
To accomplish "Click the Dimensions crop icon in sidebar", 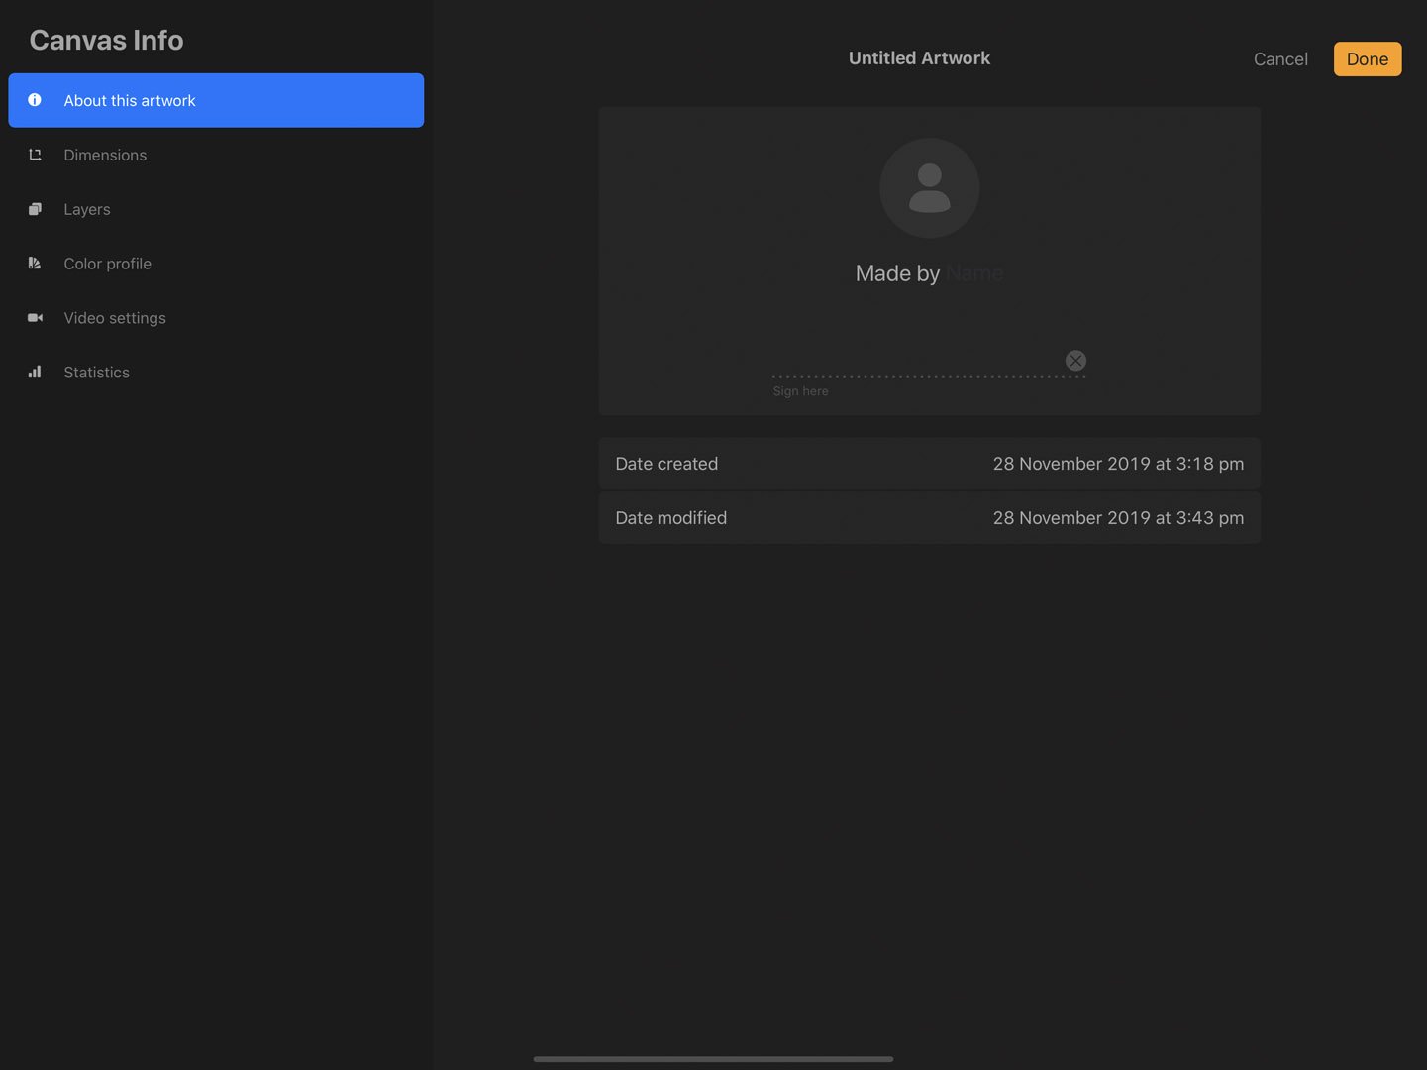I will coord(35,155).
